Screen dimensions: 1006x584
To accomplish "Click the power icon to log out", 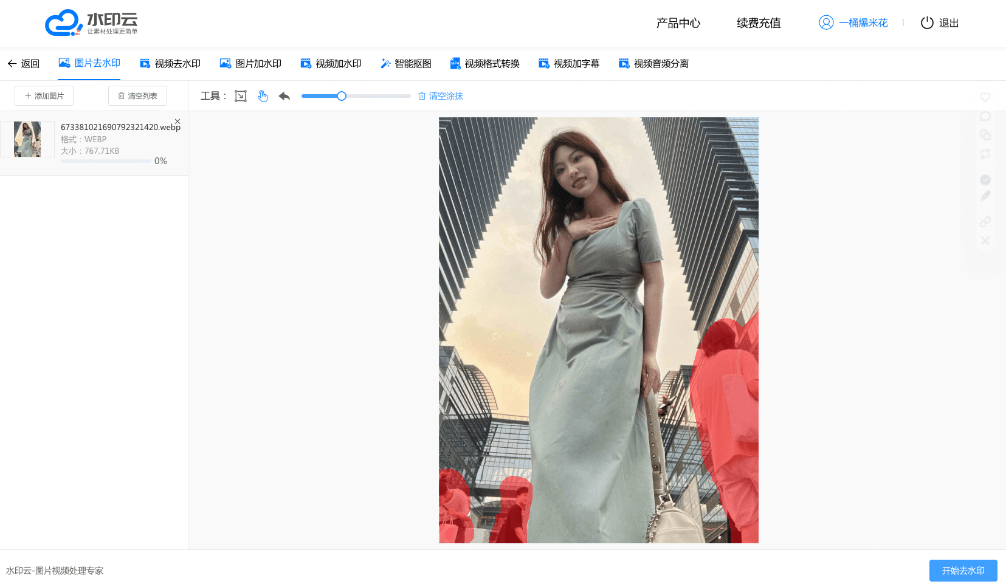I will pos(927,22).
